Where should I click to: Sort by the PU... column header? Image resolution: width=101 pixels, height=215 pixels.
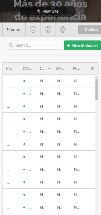click(x=76, y=69)
